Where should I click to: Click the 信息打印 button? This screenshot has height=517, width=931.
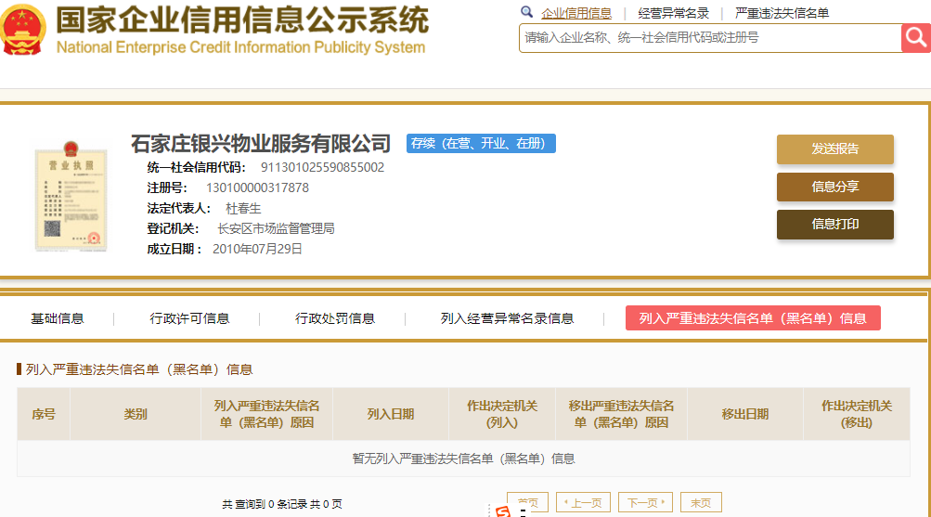(834, 225)
